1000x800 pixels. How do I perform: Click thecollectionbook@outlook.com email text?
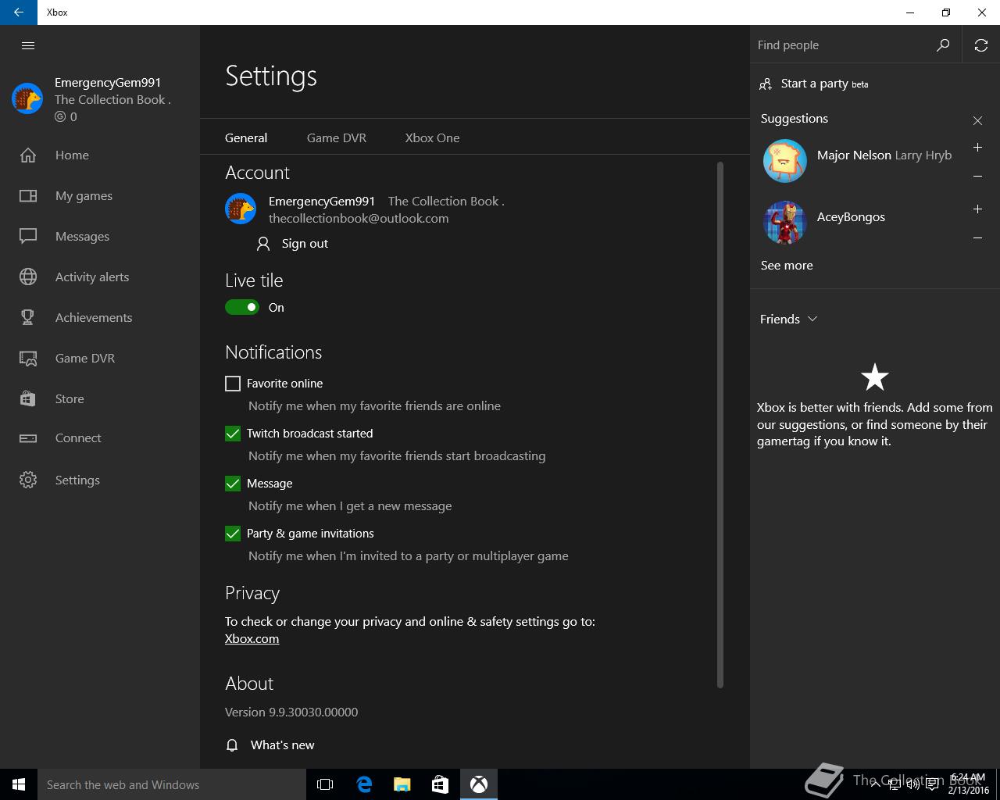(x=359, y=219)
